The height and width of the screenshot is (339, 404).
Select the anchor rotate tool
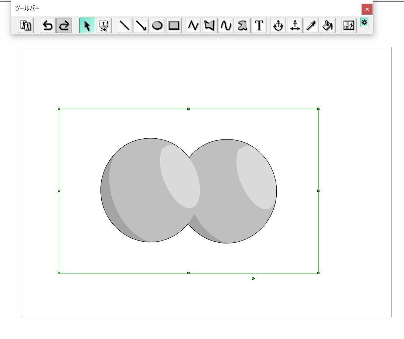coord(278,26)
